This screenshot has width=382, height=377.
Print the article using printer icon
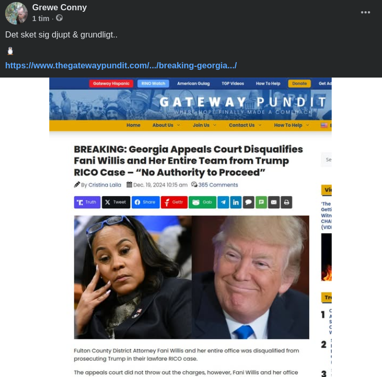tap(286, 202)
